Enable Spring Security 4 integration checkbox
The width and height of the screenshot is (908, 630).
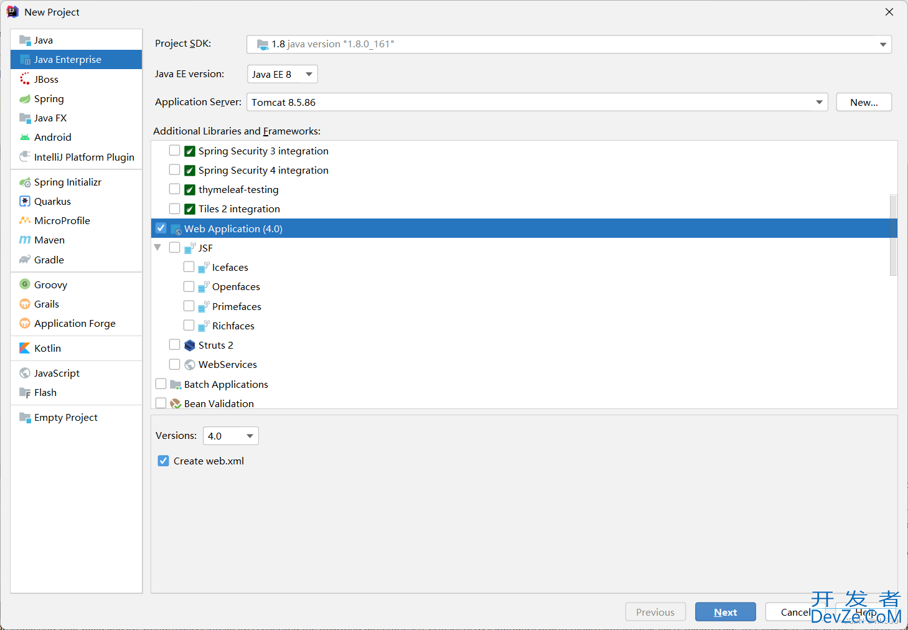coord(175,170)
